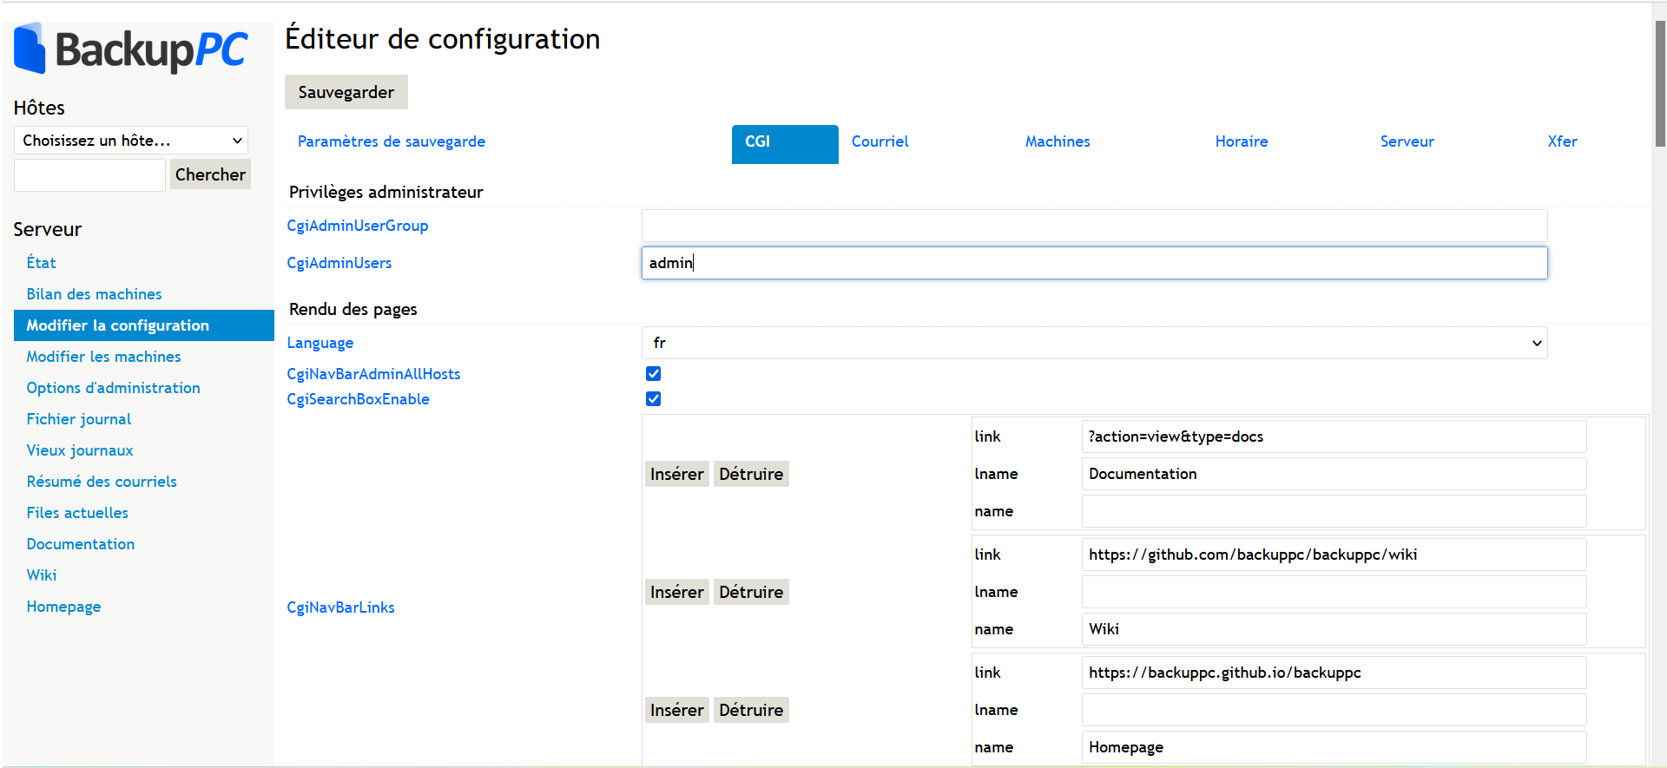Open the 'Choisissez un hôte' dropdown
Image resolution: width=1667 pixels, height=768 pixels.
click(131, 141)
